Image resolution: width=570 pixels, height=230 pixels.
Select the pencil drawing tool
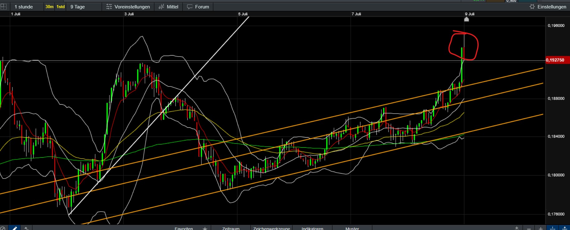click(14, 228)
